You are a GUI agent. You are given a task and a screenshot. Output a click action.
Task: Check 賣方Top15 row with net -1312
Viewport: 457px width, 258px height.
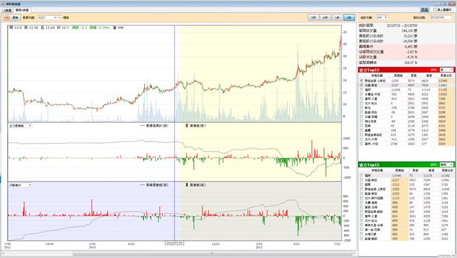click(362, 185)
